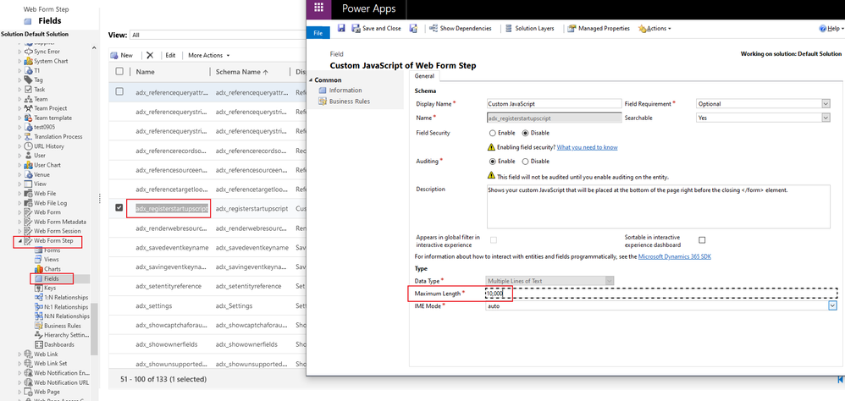Toggle Appears in global filter checkbox
The height and width of the screenshot is (401, 845).
pyautogui.click(x=494, y=239)
